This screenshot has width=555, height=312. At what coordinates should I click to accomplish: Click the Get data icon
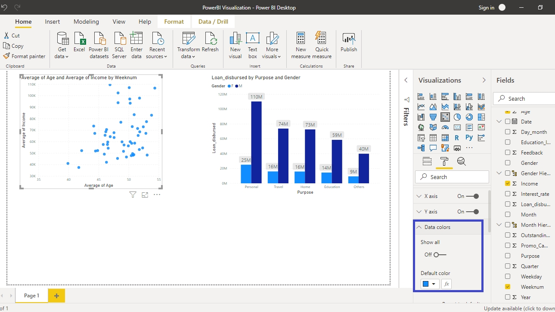pyautogui.click(x=63, y=39)
